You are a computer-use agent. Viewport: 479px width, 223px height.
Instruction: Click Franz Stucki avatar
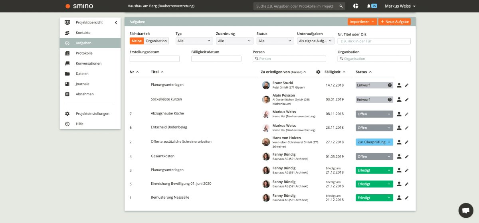coord(266,85)
